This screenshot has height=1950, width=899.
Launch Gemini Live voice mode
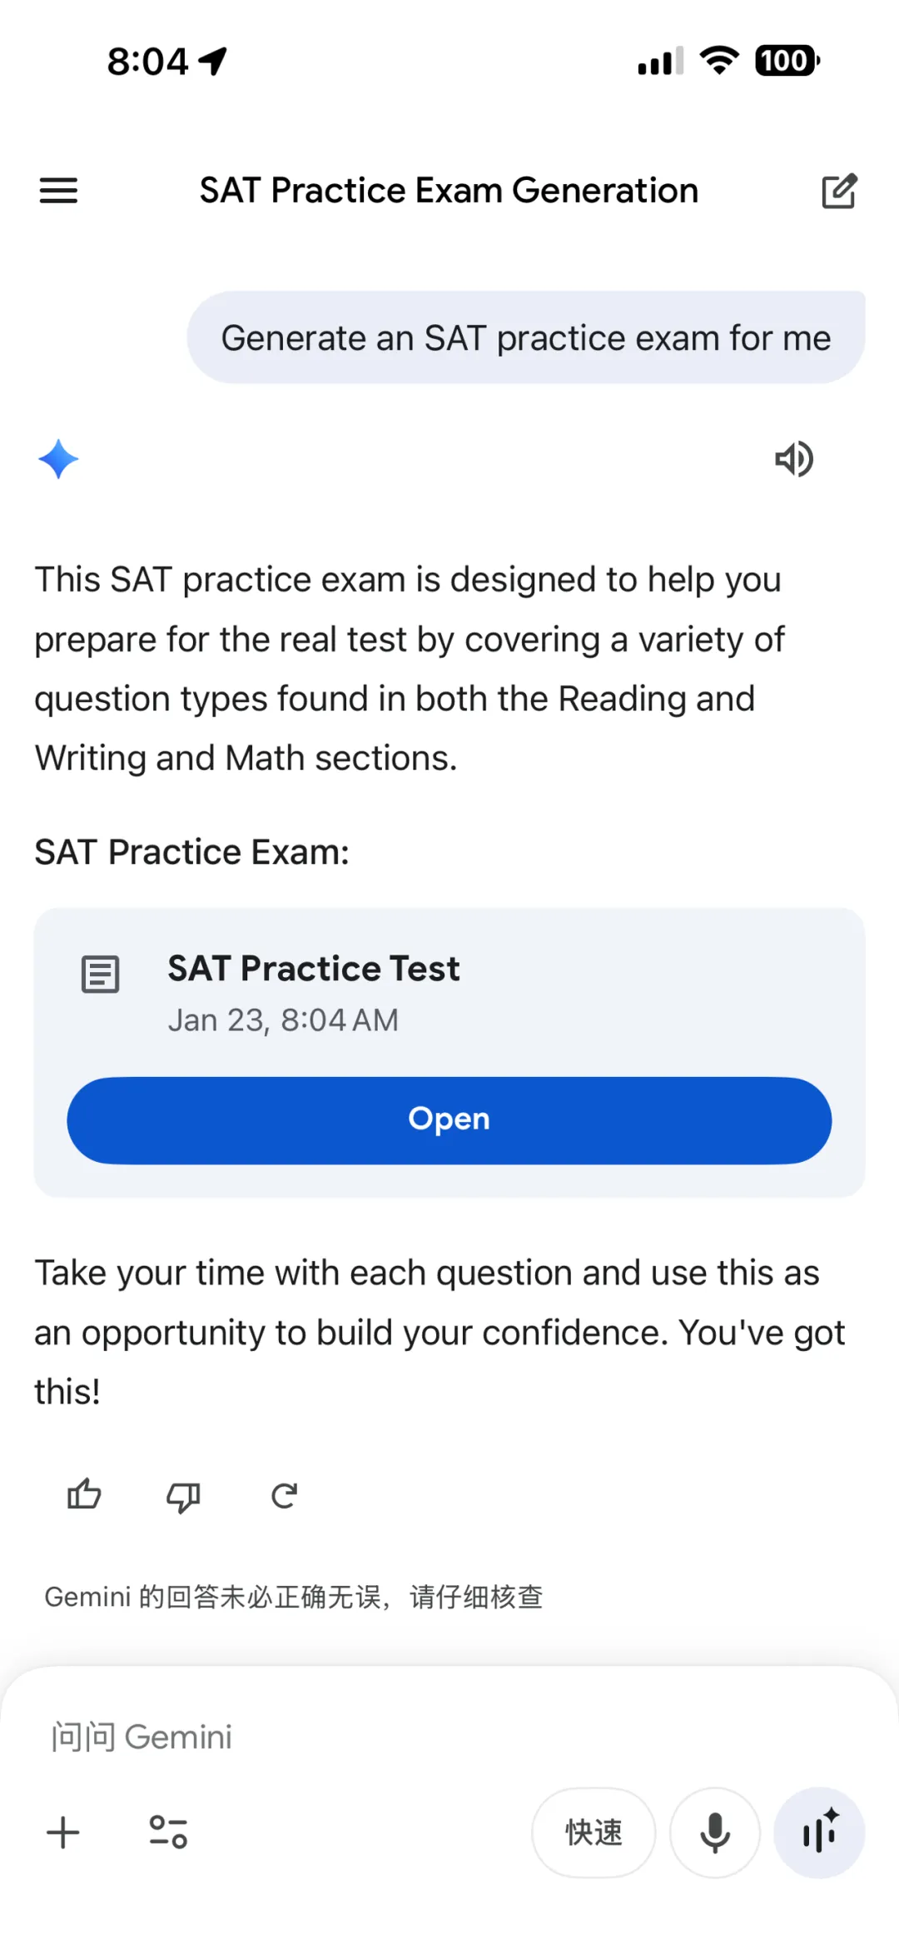click(x=819, y=1833)
